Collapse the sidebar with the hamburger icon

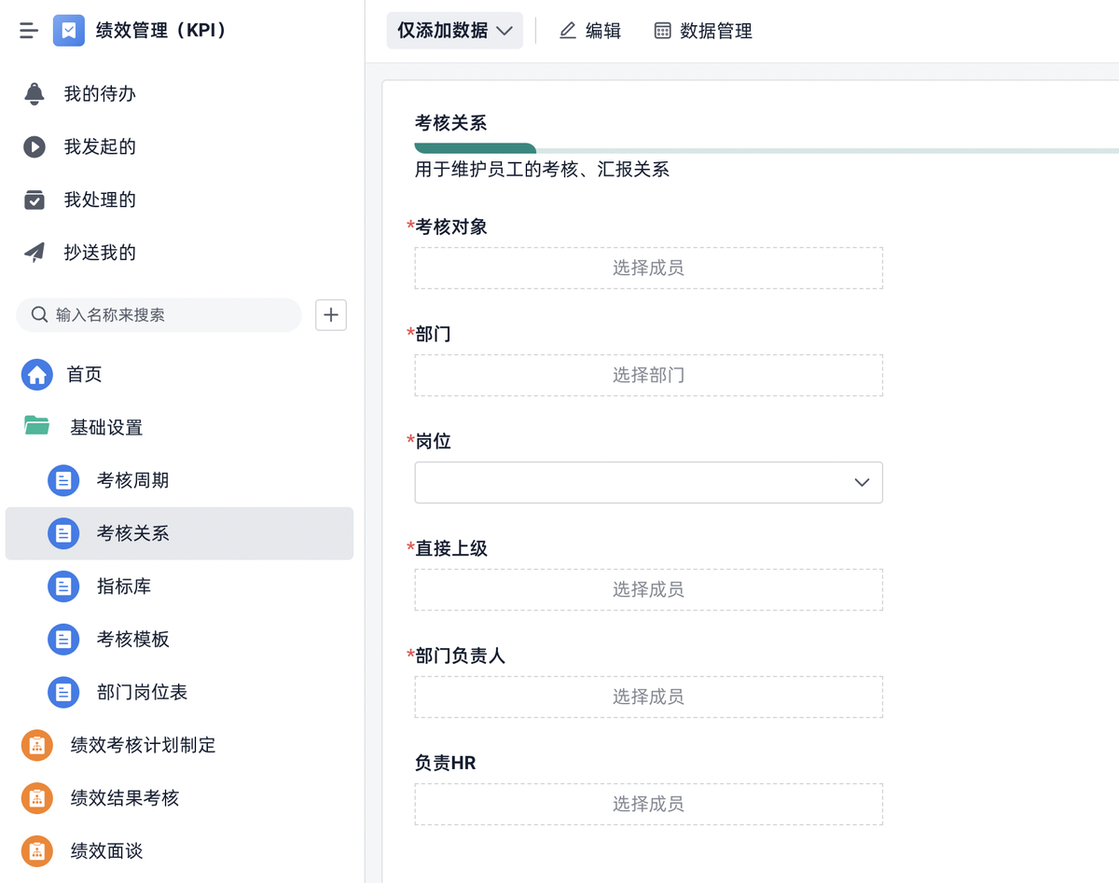(29, 31)
